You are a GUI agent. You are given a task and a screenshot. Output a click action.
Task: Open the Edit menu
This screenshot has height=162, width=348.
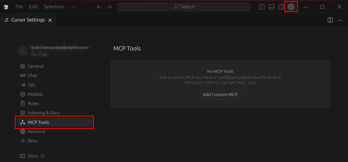[34, 7]
